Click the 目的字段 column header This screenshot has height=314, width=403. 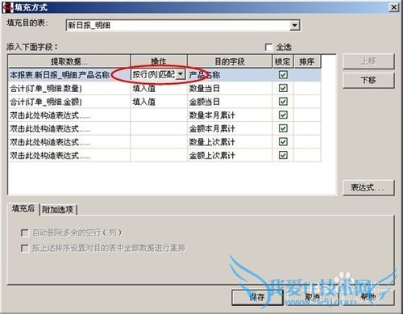coord(230,61)
